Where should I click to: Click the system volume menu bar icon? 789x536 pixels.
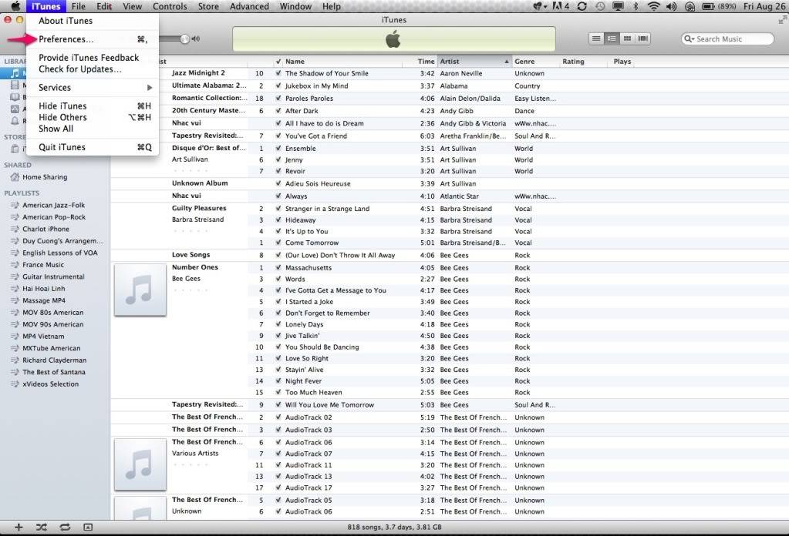671,6
